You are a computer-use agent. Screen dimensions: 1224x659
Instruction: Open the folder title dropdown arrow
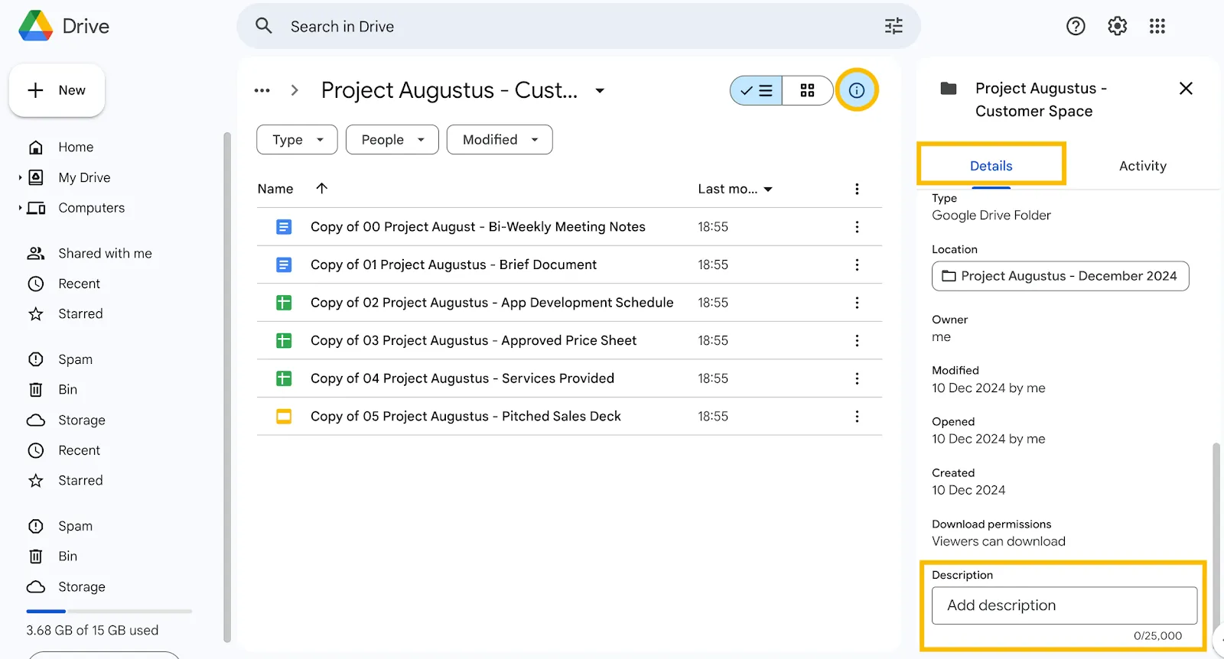[x=600, y=90]
